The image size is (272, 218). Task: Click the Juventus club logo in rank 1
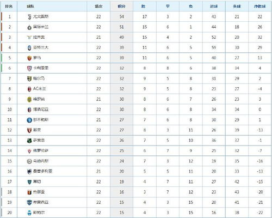pyautogui.click(x=29, y=17)
